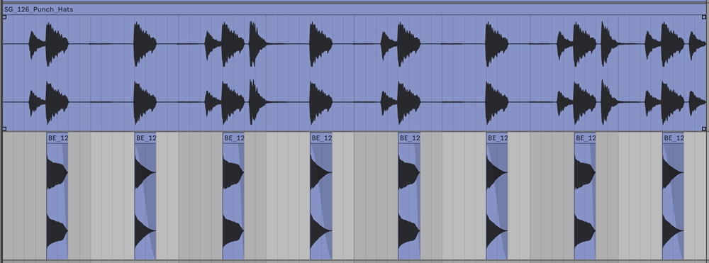Select the seventh BE_12 clip header
Screen dimensions: 709x263
tap(585, 138)
